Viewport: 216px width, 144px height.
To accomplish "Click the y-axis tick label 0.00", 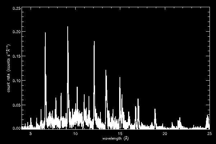I will tap(16, 128).
